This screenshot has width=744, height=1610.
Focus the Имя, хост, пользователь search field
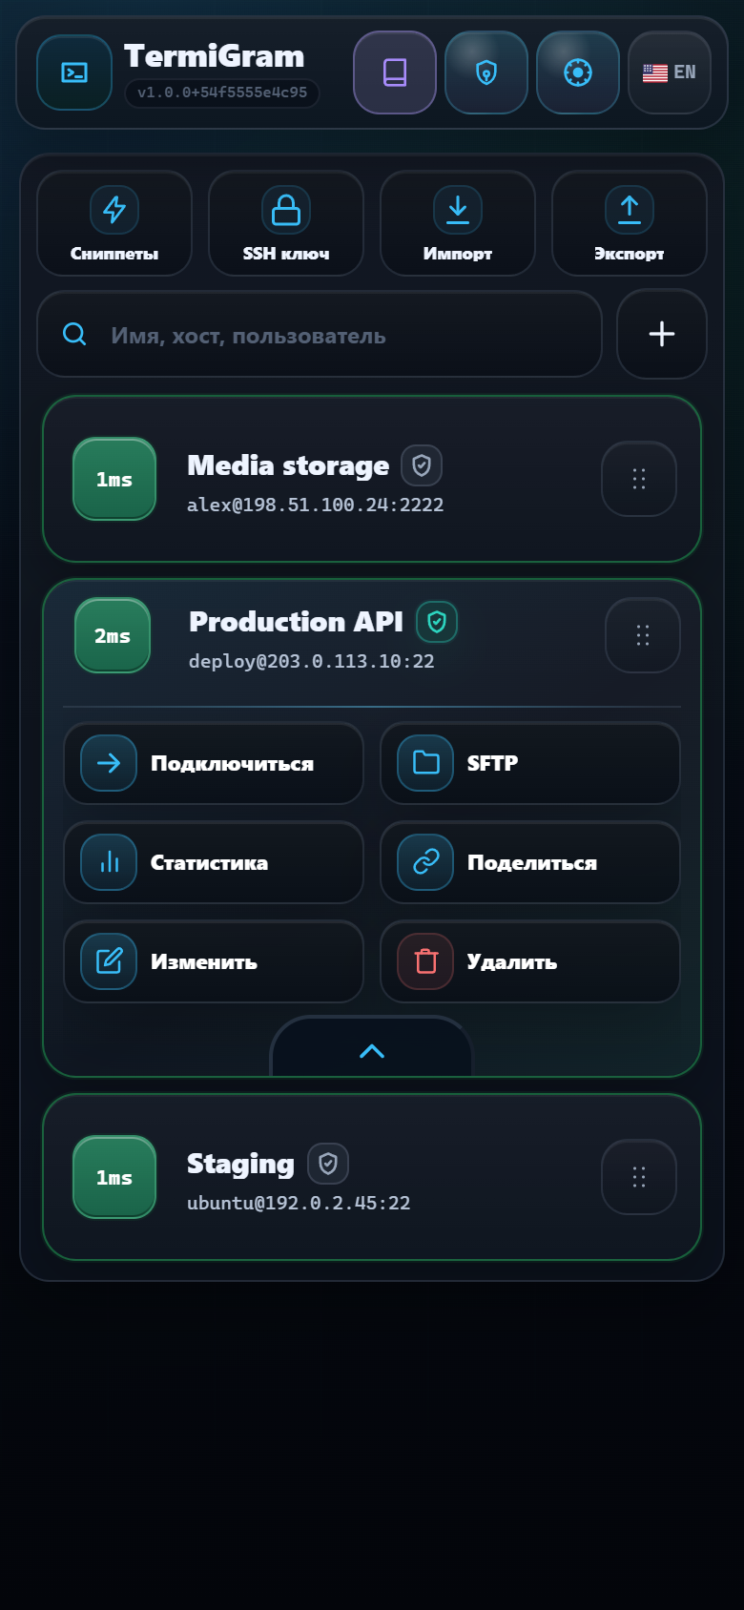(320, 334)
